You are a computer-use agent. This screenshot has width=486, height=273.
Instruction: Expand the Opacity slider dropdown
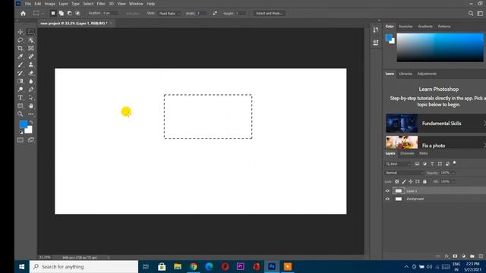(x=453, y=173)
